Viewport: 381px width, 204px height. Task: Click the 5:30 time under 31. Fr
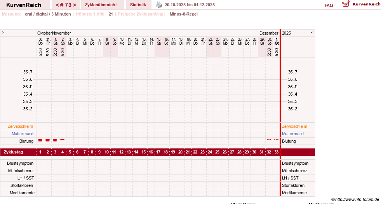[48, 52]
